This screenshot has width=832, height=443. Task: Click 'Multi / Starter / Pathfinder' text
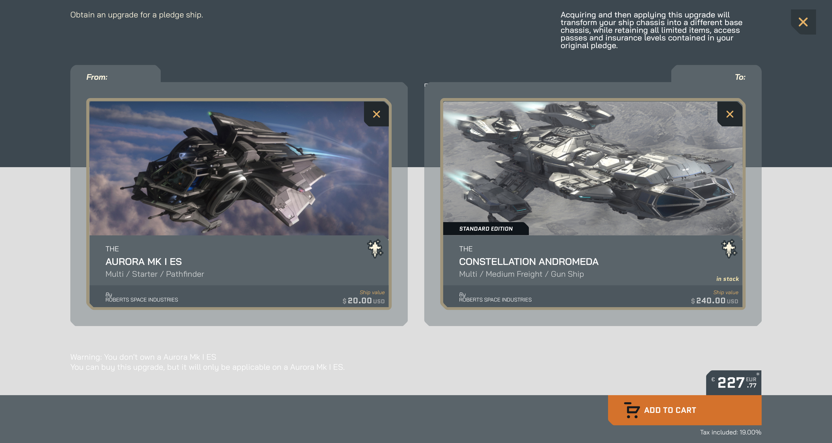155,274
